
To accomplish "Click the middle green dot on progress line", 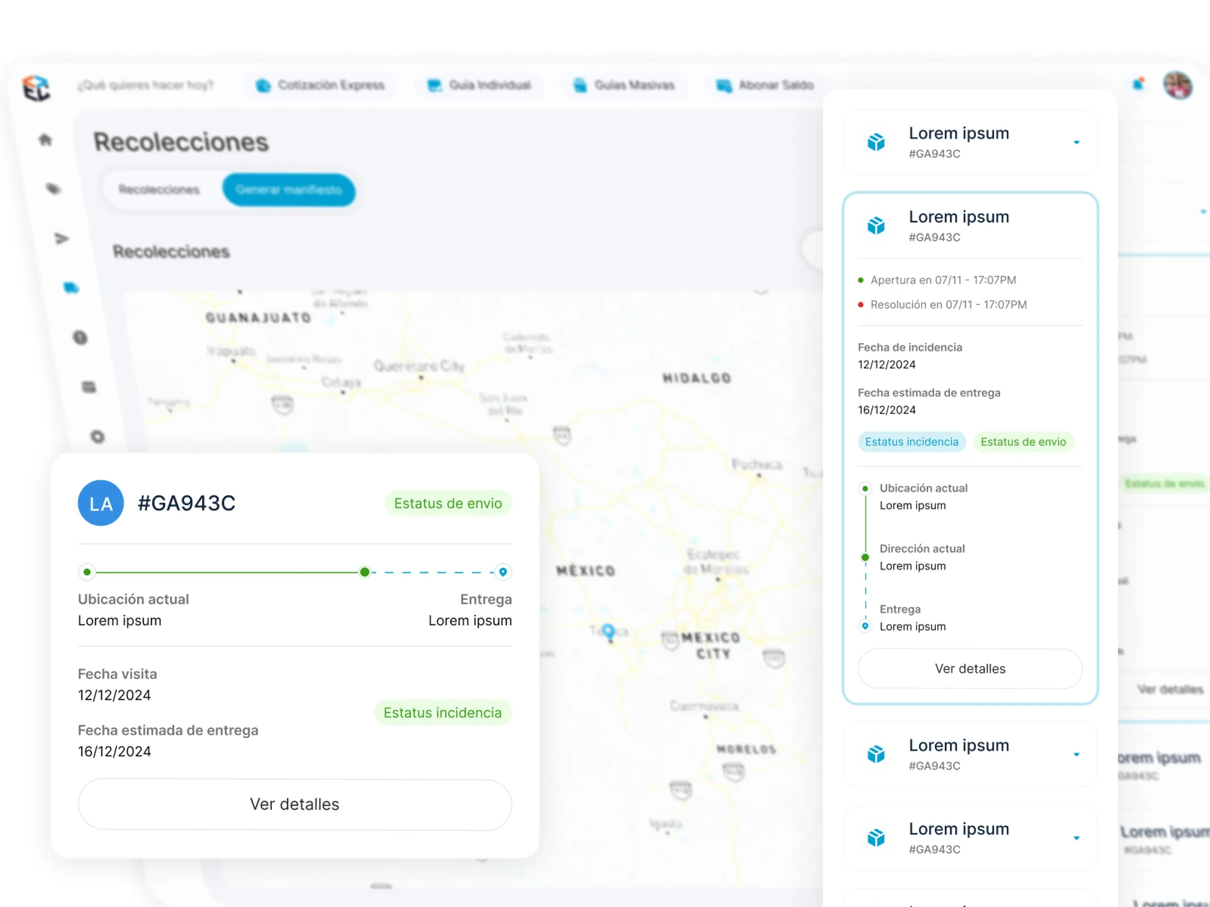I will click(365, 572).
